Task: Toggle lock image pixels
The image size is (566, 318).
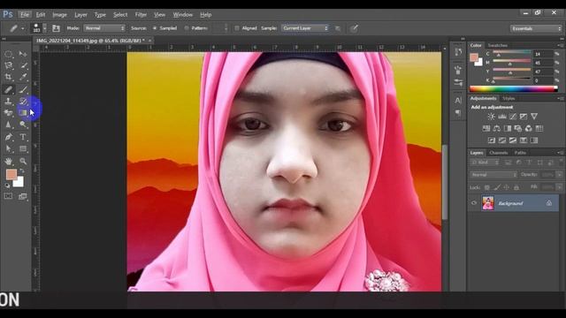Action: (x=497, y=187)
